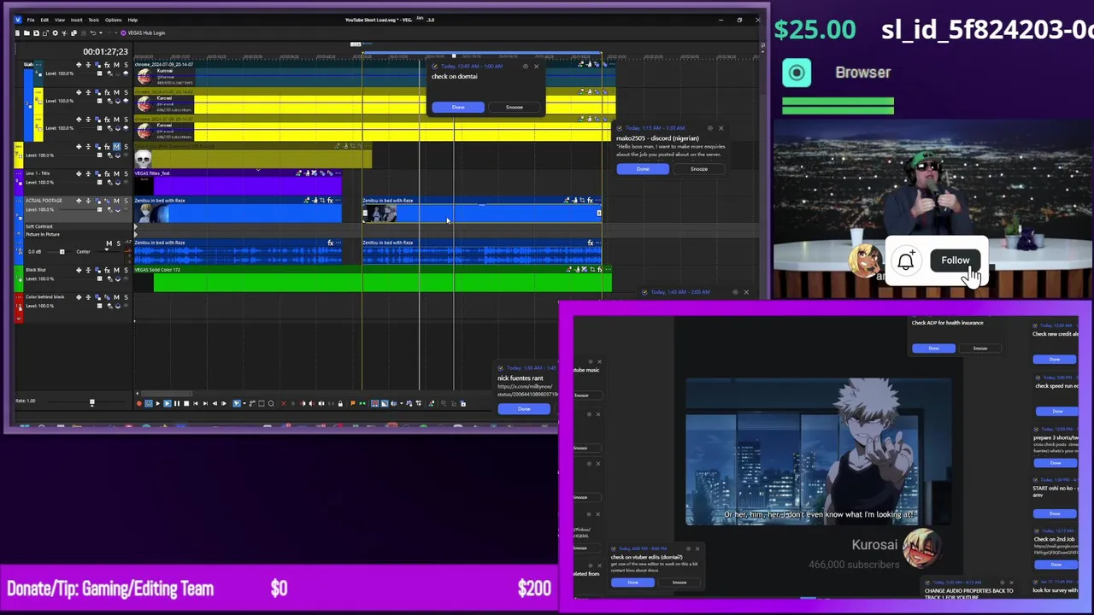The width and height of the screenshot is (1094, 615).
Task: Click Snooze on check on domtai reminder
Action: (x=514, y=107)
